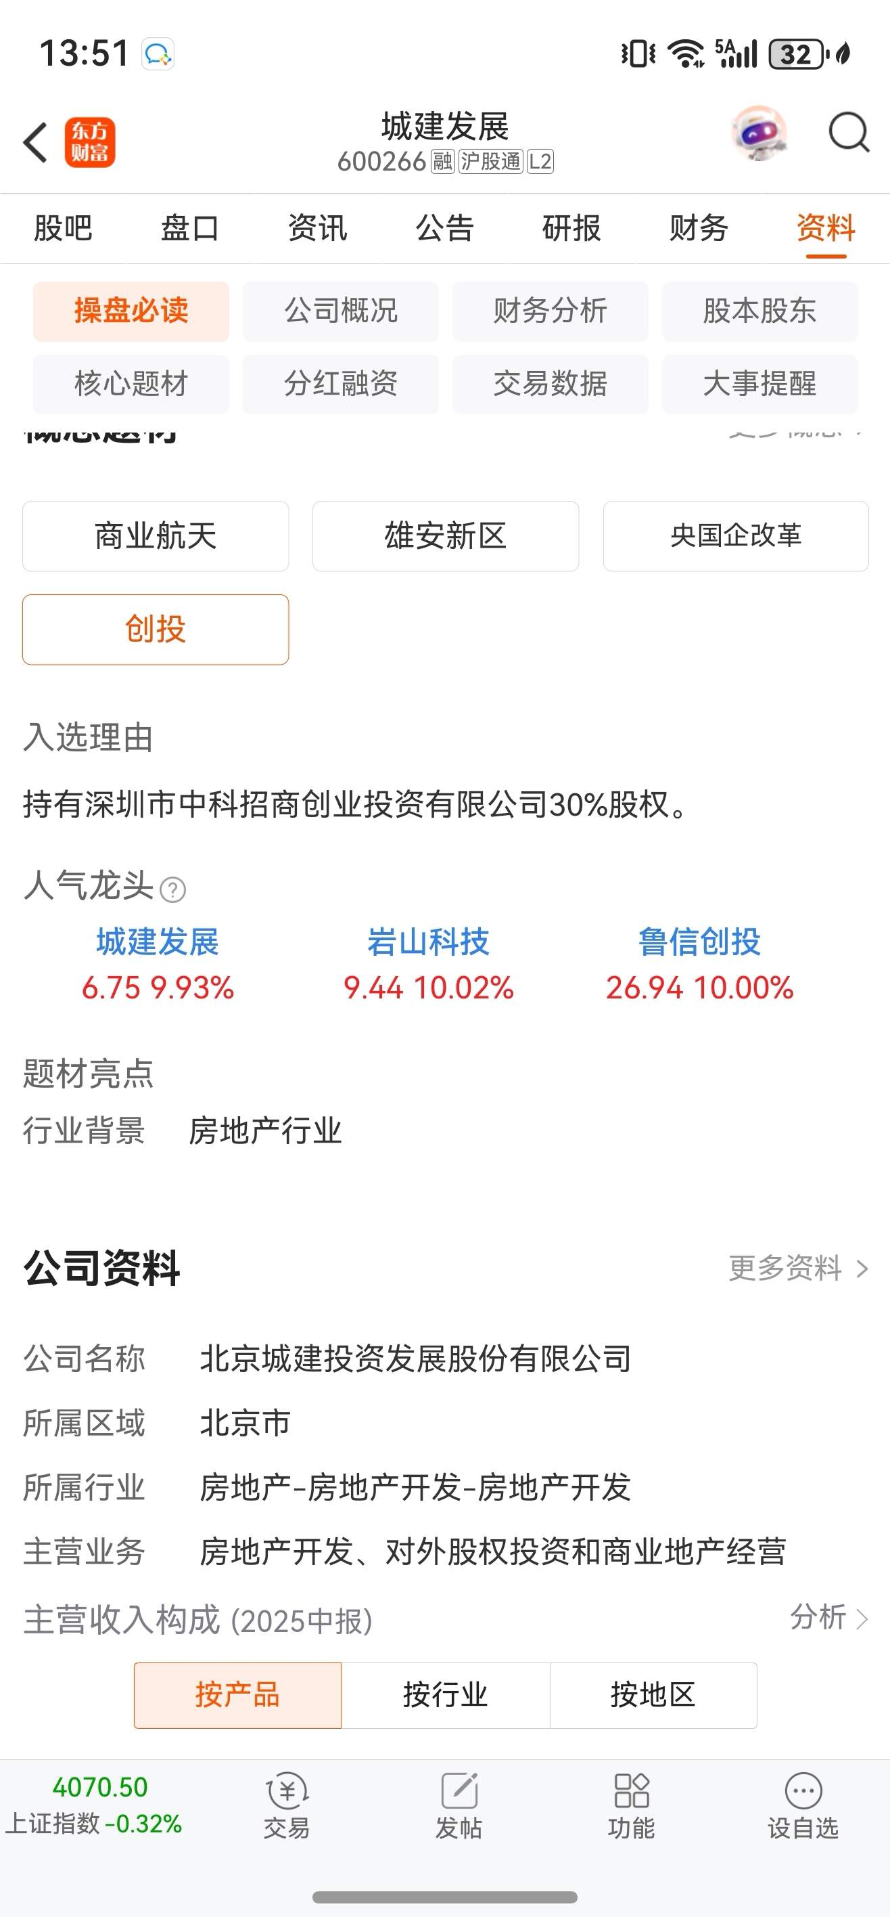Open the robot assistant avatar
This screenshot has width=890, height=1917.
[758, 133]
